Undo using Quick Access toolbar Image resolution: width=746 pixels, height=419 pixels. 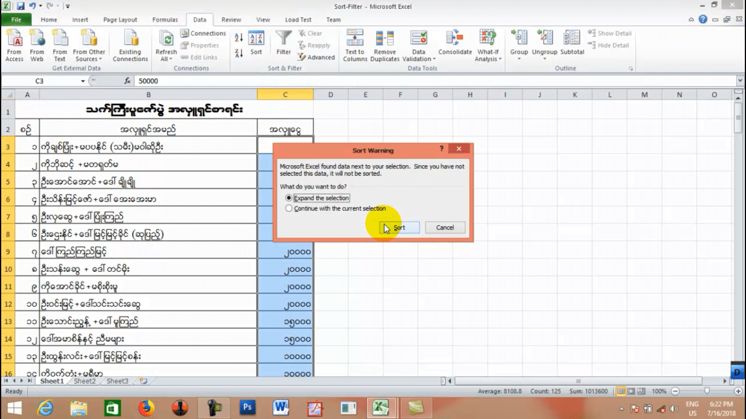pos(32,7)
